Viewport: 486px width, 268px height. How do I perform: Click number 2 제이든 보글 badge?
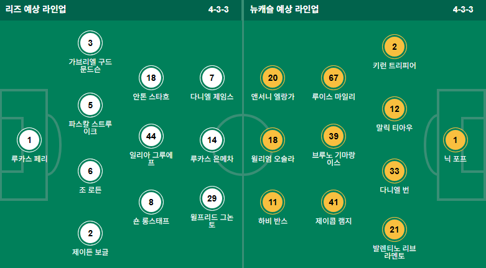pos(90,233)
